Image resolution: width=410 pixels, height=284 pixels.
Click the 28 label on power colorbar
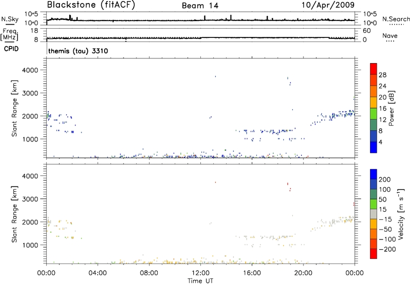pyautogui.click(x=382, y=75)
